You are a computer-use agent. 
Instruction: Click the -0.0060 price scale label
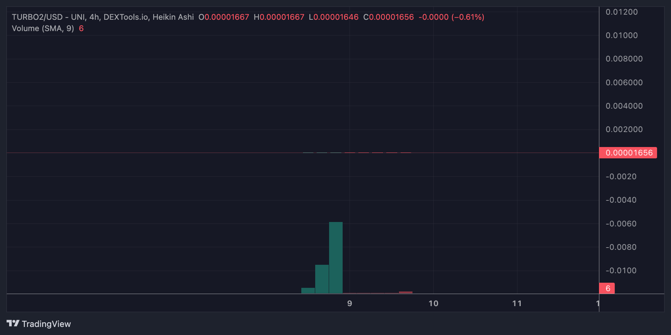[x=621, y=224]
